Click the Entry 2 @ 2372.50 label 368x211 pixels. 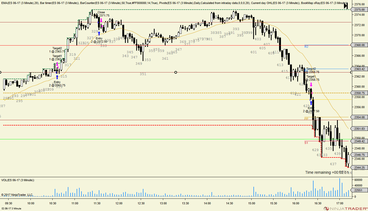99,40
